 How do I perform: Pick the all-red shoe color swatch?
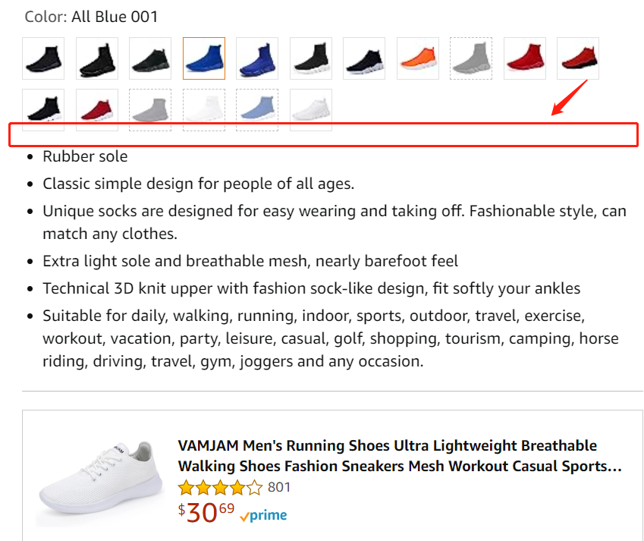[x=525, y=58]
